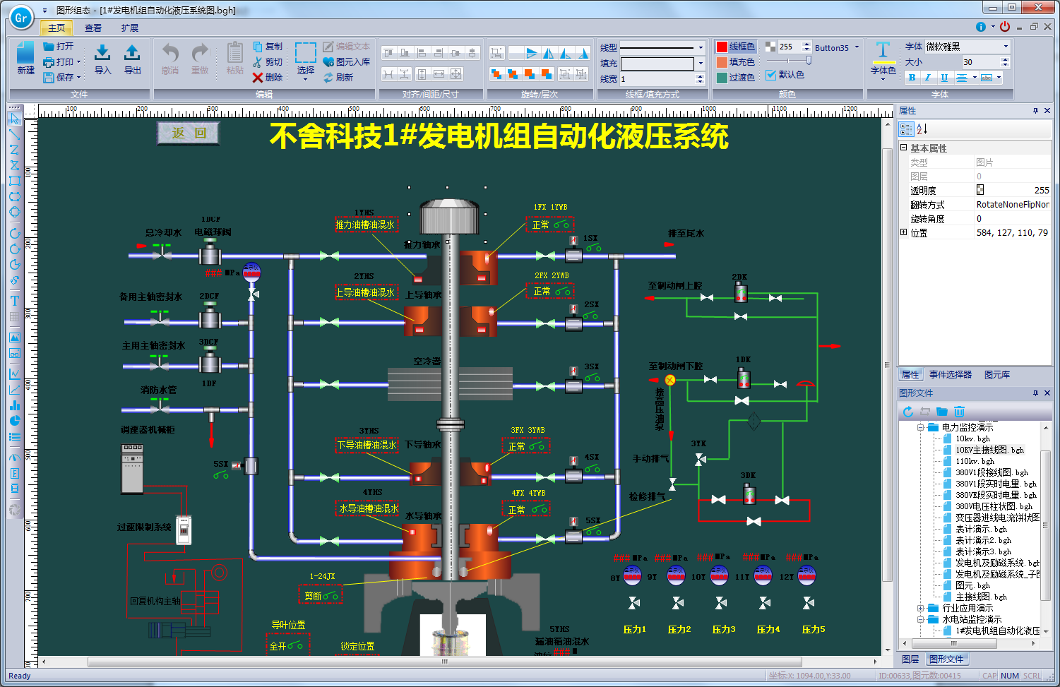Screen dimensions: 1060x687
Task: Open the 事件选择器 tab
Action: click(x=951, y=374)
